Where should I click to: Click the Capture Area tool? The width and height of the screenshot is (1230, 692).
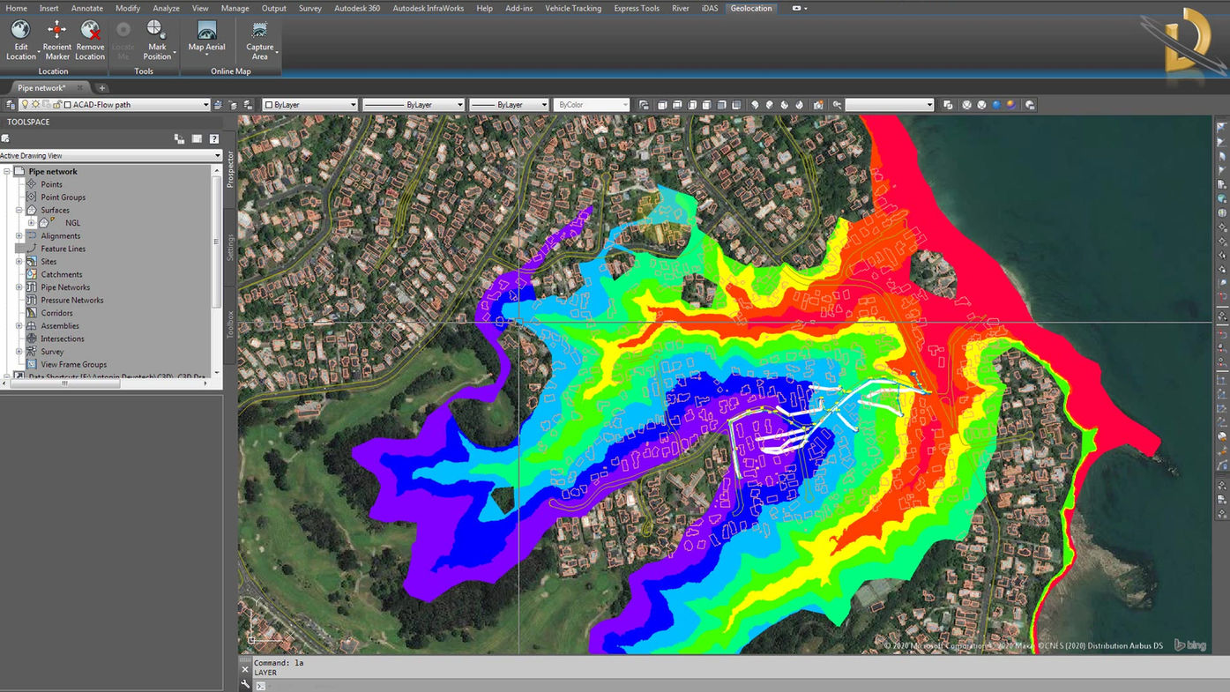(260, 41)
